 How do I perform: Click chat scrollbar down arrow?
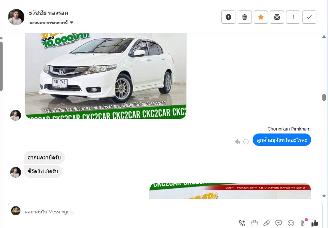pos(324,196)
